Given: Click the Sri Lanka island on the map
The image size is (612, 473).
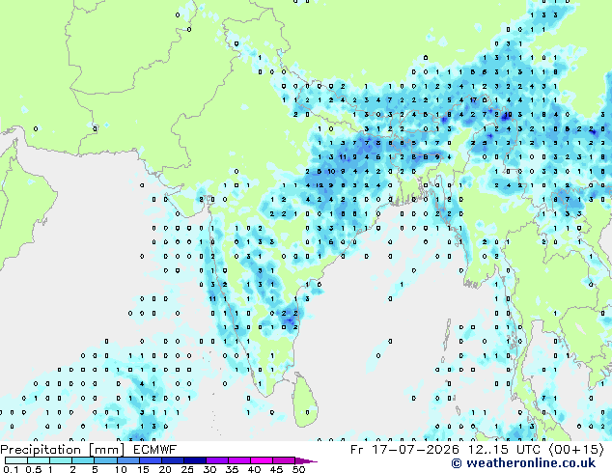Looking at the screenshot, I should (305, 402).
